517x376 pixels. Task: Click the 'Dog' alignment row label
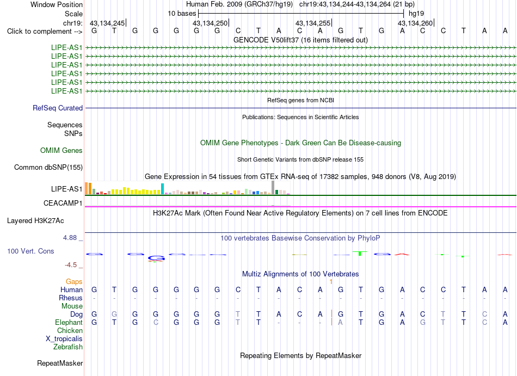76,315
